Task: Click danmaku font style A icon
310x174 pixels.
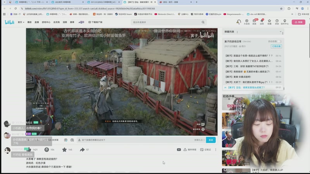Action: [x=79, y=140]
